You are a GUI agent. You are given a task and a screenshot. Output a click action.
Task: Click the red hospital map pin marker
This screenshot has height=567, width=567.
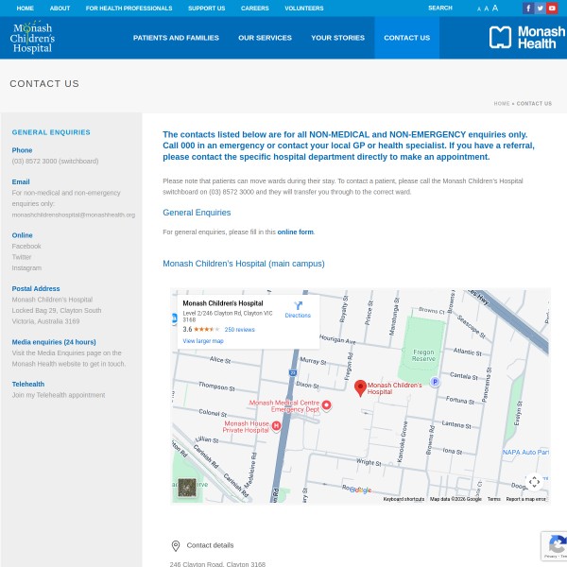pos(360,387)
